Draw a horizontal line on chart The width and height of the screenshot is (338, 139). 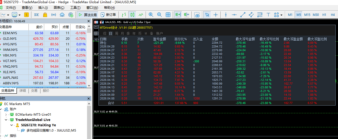234,15
